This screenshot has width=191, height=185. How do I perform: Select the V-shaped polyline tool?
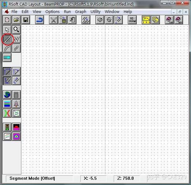pos(16,39)
